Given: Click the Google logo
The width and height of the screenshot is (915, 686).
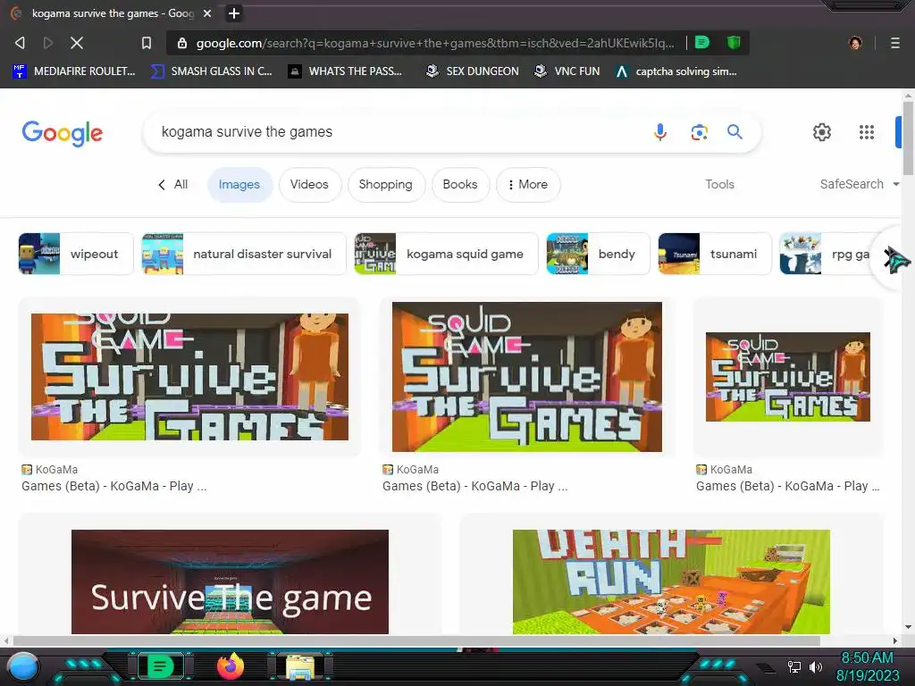Looking at the screenshot, I should click(x=63, y=133).
